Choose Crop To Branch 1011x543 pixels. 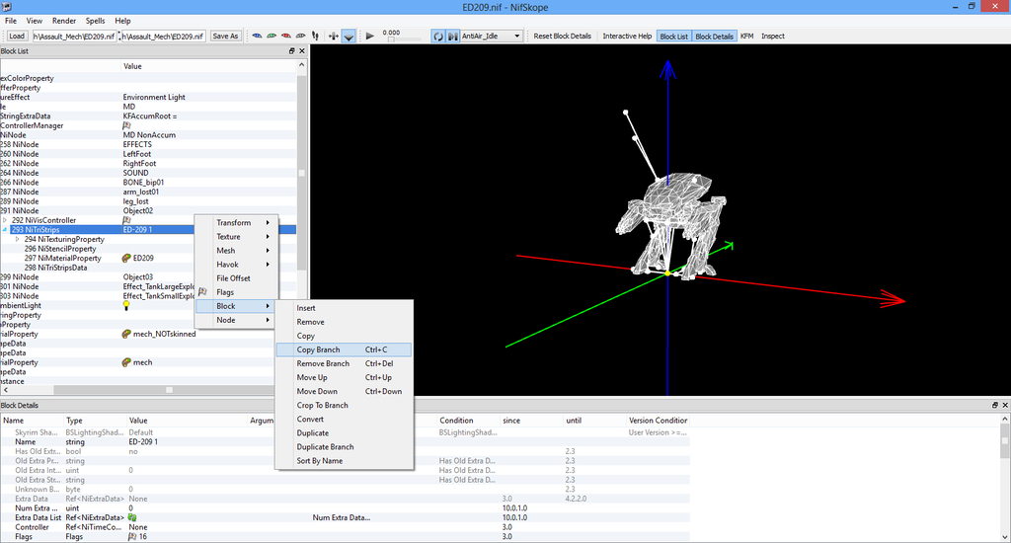point(344,405)
